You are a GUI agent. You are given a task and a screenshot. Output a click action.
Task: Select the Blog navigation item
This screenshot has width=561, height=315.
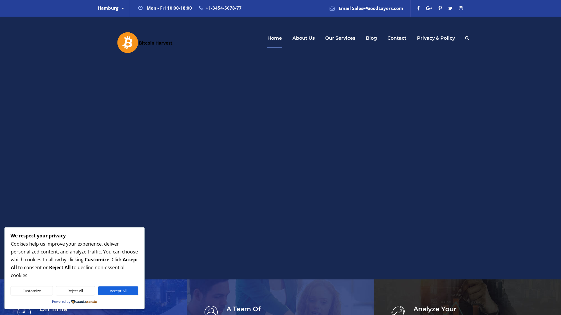(x=371, y=38)
